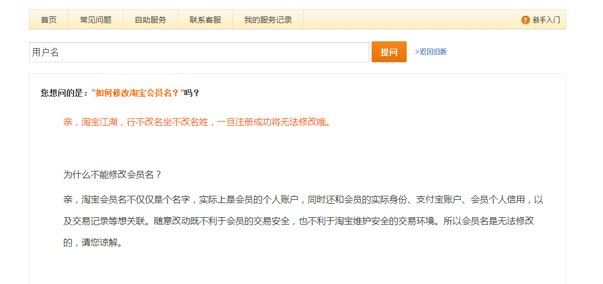Click the search field containing 用户名
Image resolution: width=603 pixels, height=284 pixels.
pos(199,52)
